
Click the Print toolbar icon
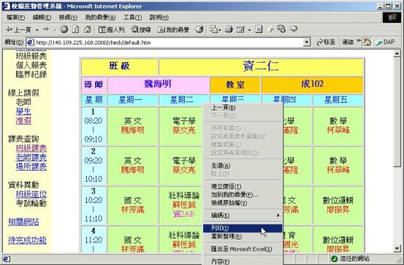tap(229, 29)
